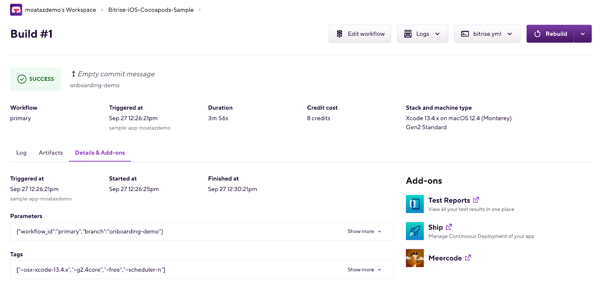Click the Tags JSON field
606x286 pixels.
[x=202, y=270]
